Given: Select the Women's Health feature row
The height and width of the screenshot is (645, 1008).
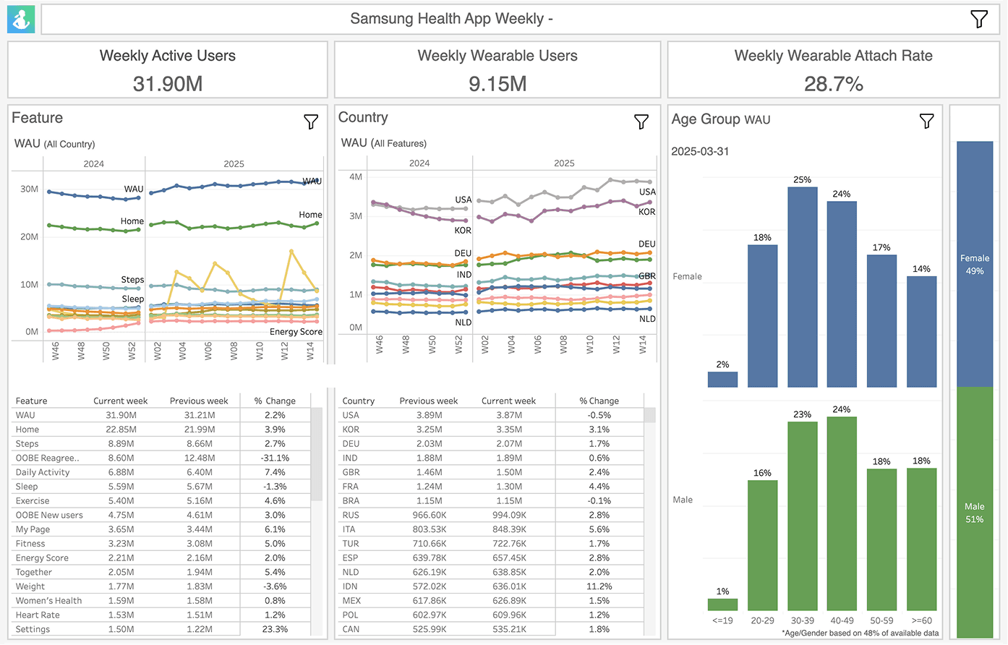Looking at the screenshot, I should point(161,601).
